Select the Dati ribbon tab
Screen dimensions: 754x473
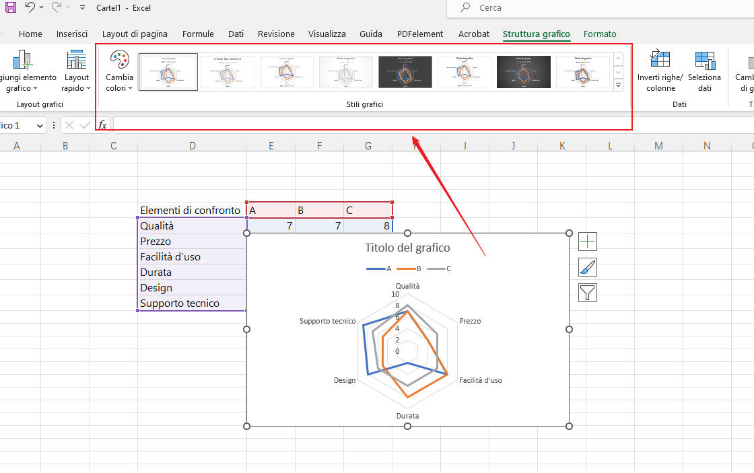point(236,34)
